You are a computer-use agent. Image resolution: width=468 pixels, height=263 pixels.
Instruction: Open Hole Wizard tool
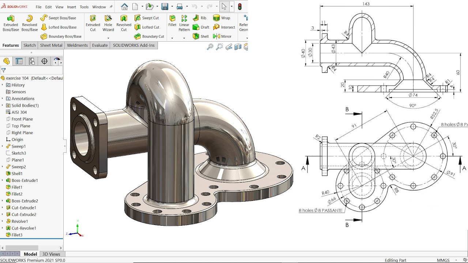click(108, 23)
